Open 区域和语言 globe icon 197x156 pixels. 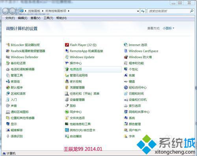coord(8,94)
